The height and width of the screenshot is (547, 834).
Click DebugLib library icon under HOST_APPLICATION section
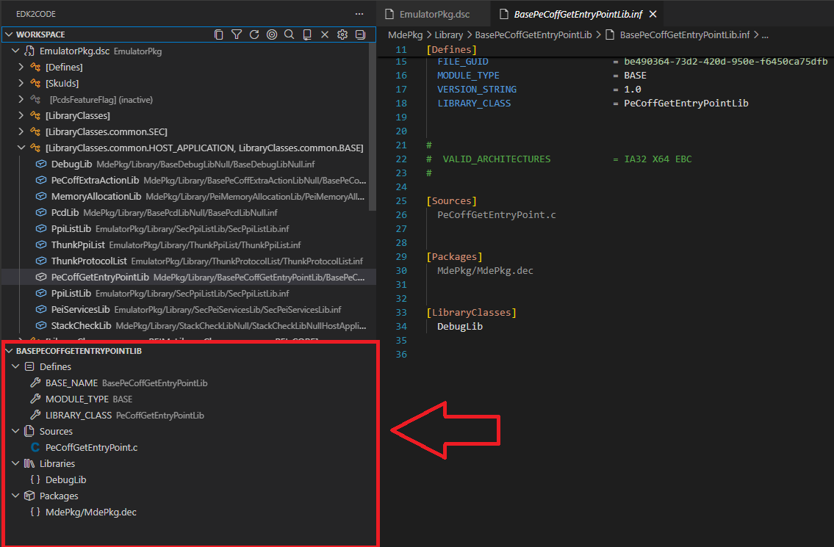(41, 164)
